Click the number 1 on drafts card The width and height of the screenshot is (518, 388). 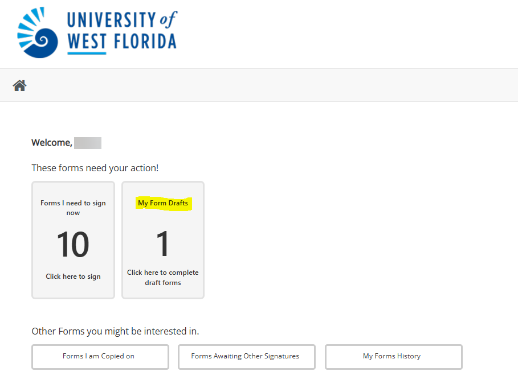tap(162, 244)
